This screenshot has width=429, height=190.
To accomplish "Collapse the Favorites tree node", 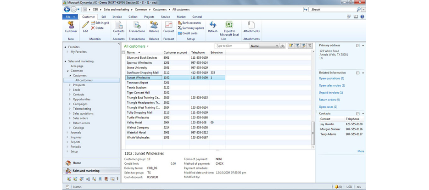I will click(66, 47).
